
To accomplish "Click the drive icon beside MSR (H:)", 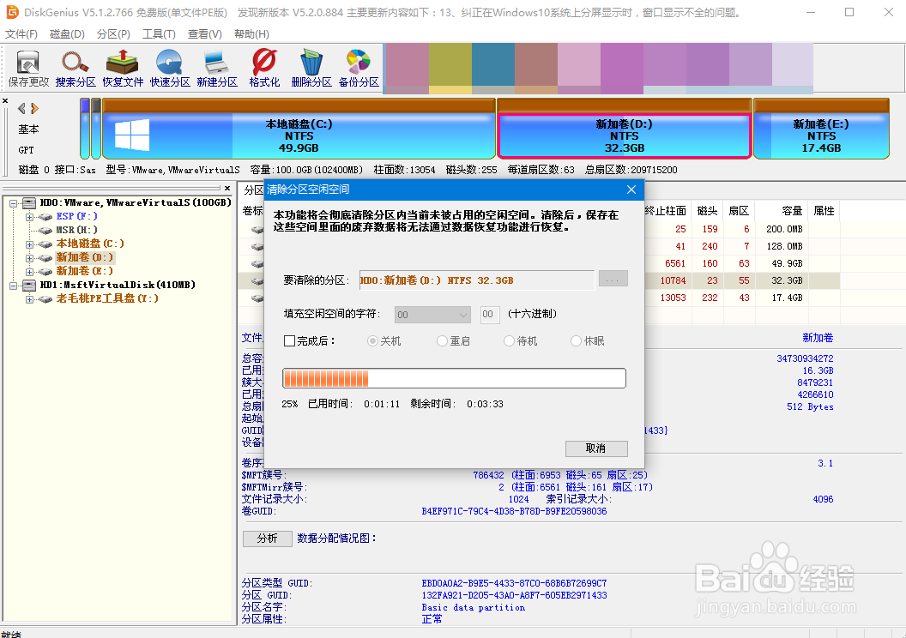I will [45, 231].
